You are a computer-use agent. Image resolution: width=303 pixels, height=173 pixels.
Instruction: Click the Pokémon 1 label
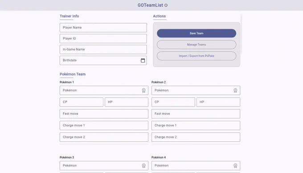pyautogui.click(x=67, y=82)
